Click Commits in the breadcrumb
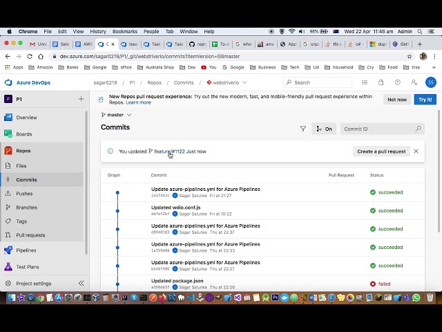Screen dimensions: 442x332 184,82
